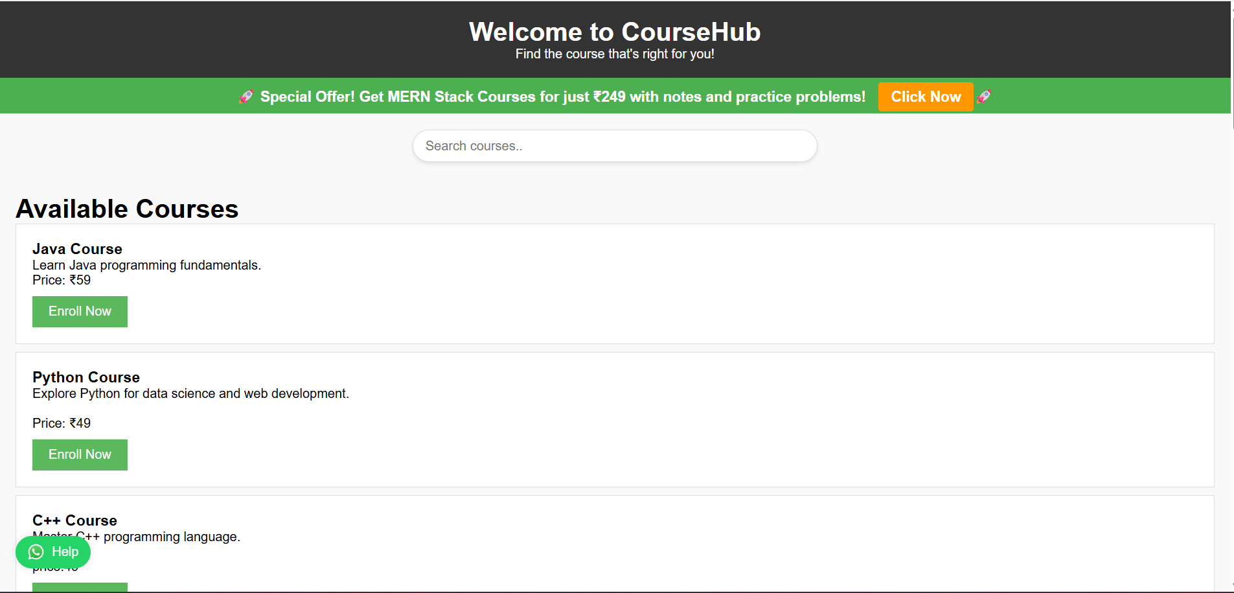
Task: Click Learn Java programming fundamentals description
Action: coord(146,265)
